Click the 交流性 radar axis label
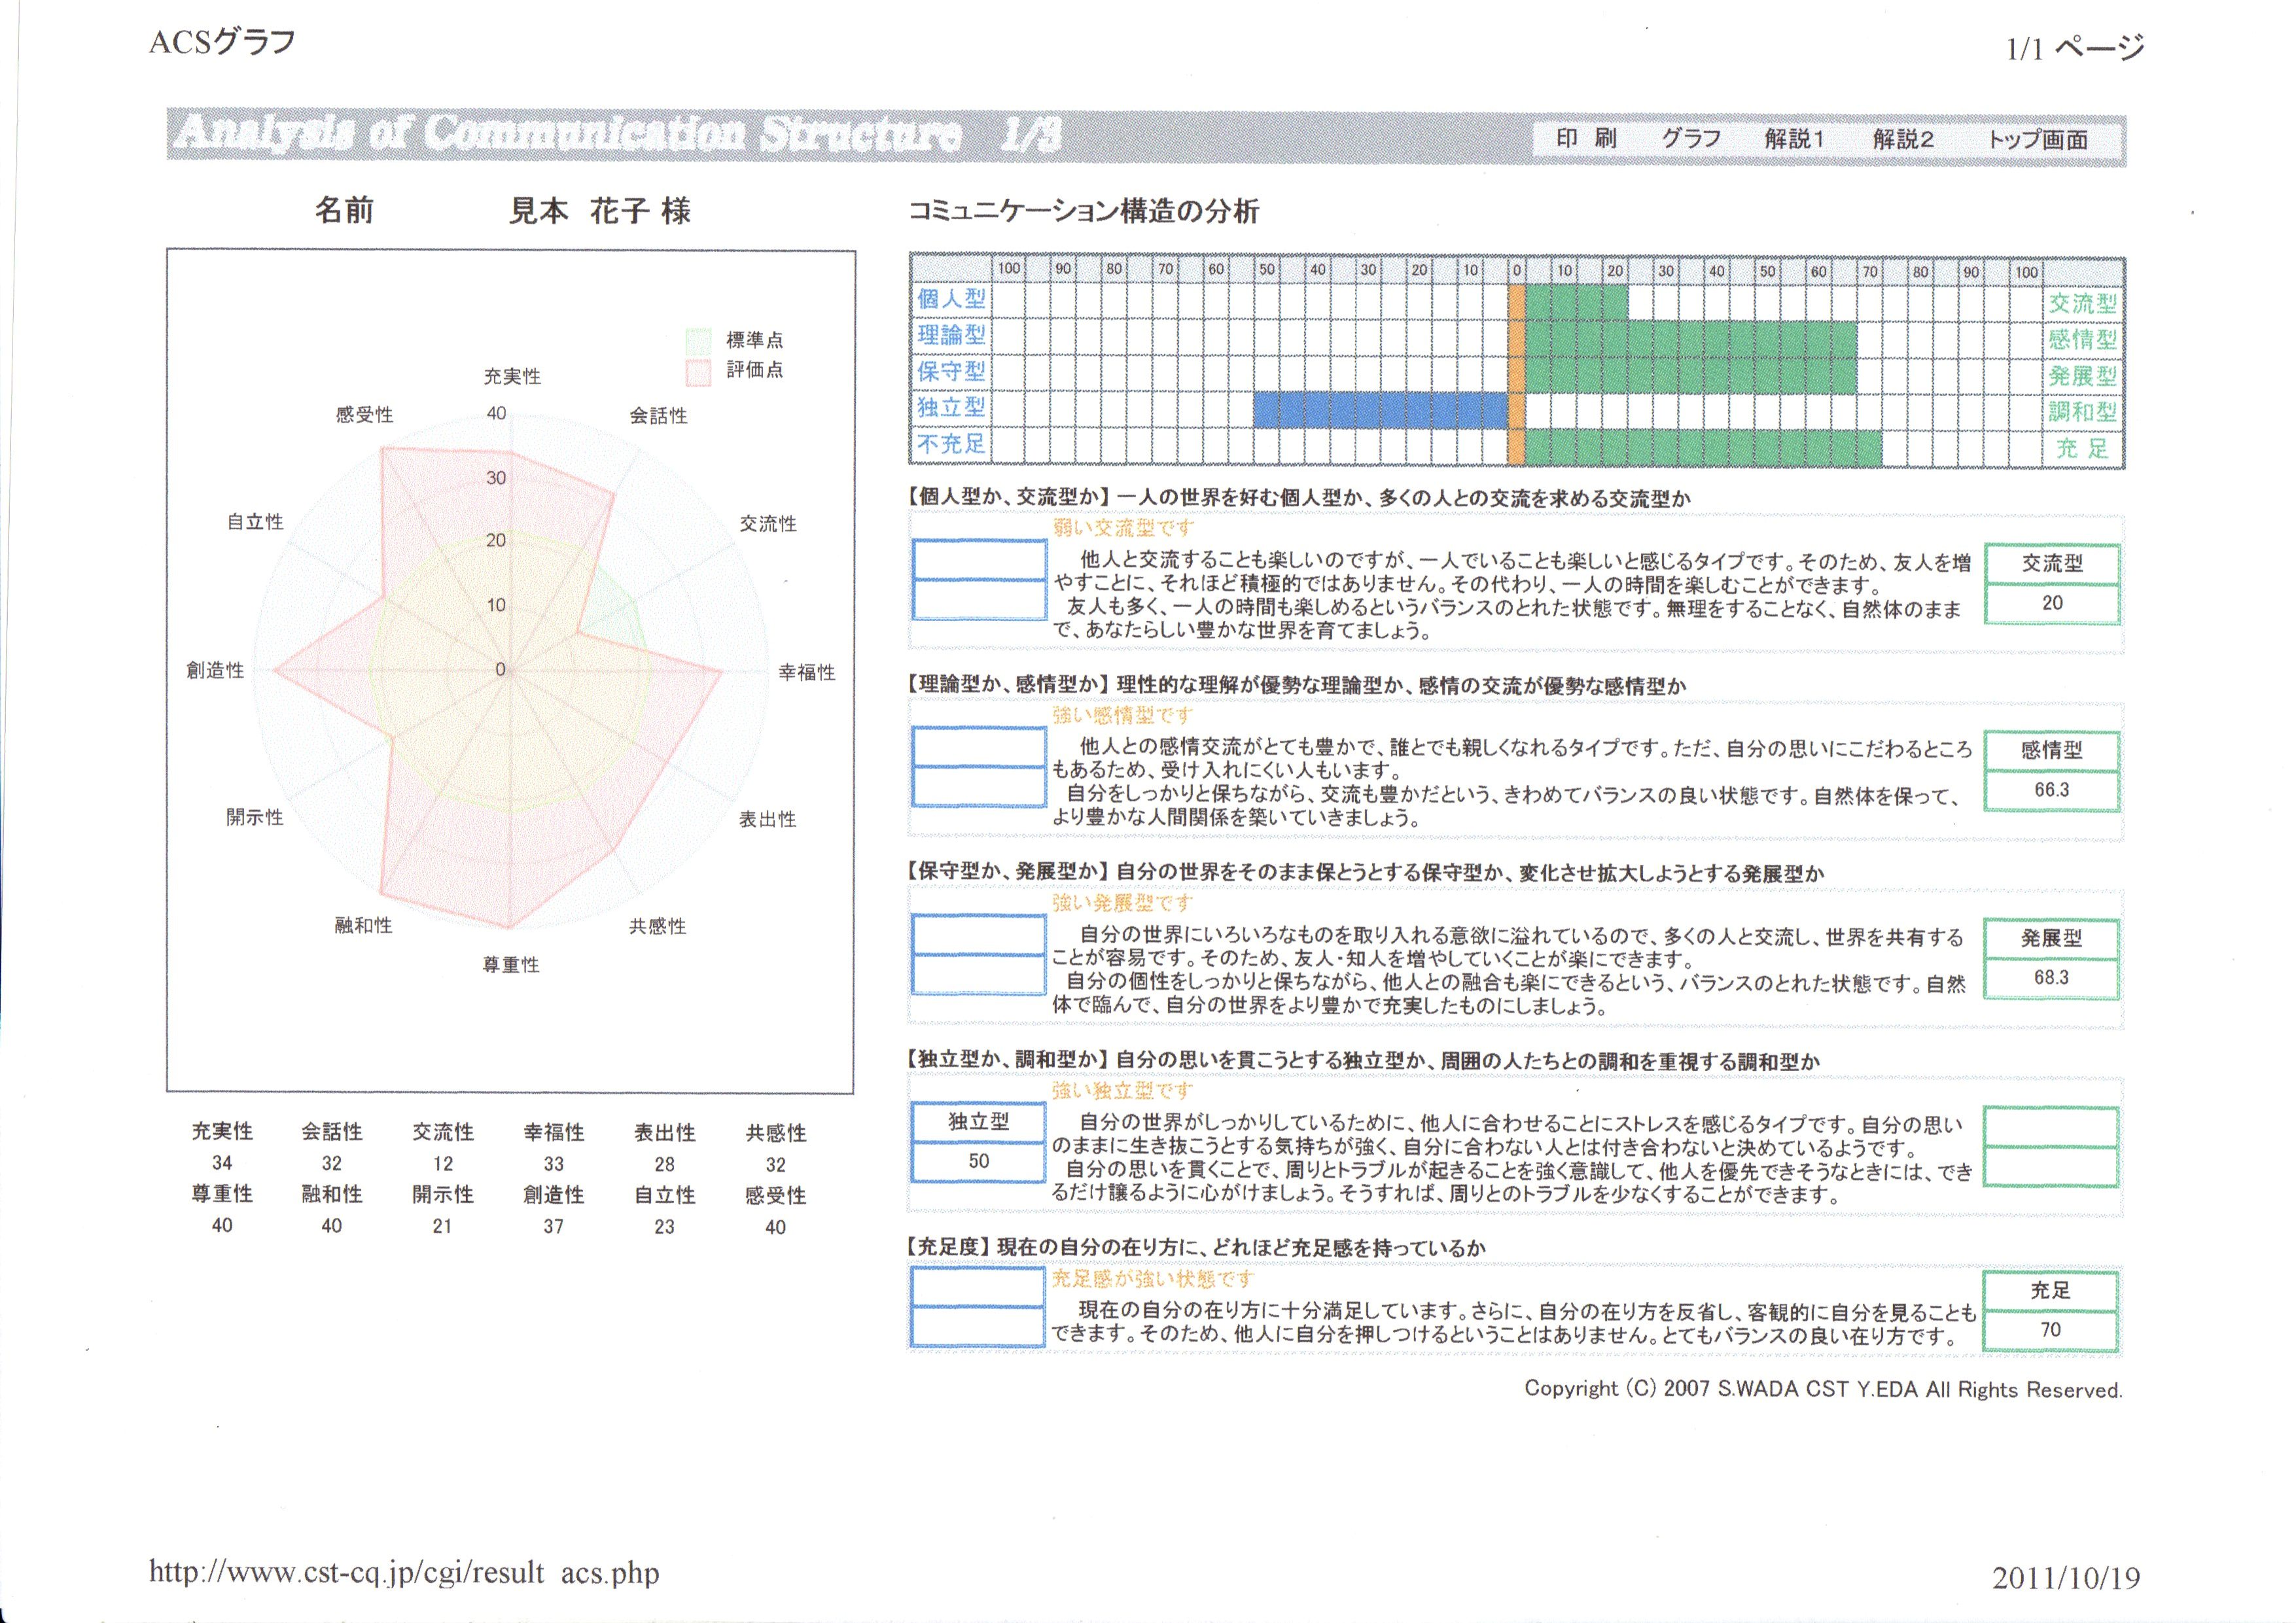This screenshot has width=2296, height=1623. tap(768, 523)
